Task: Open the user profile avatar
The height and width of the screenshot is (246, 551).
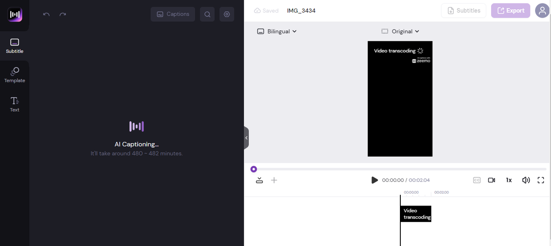Action: (x=542, y=10)
